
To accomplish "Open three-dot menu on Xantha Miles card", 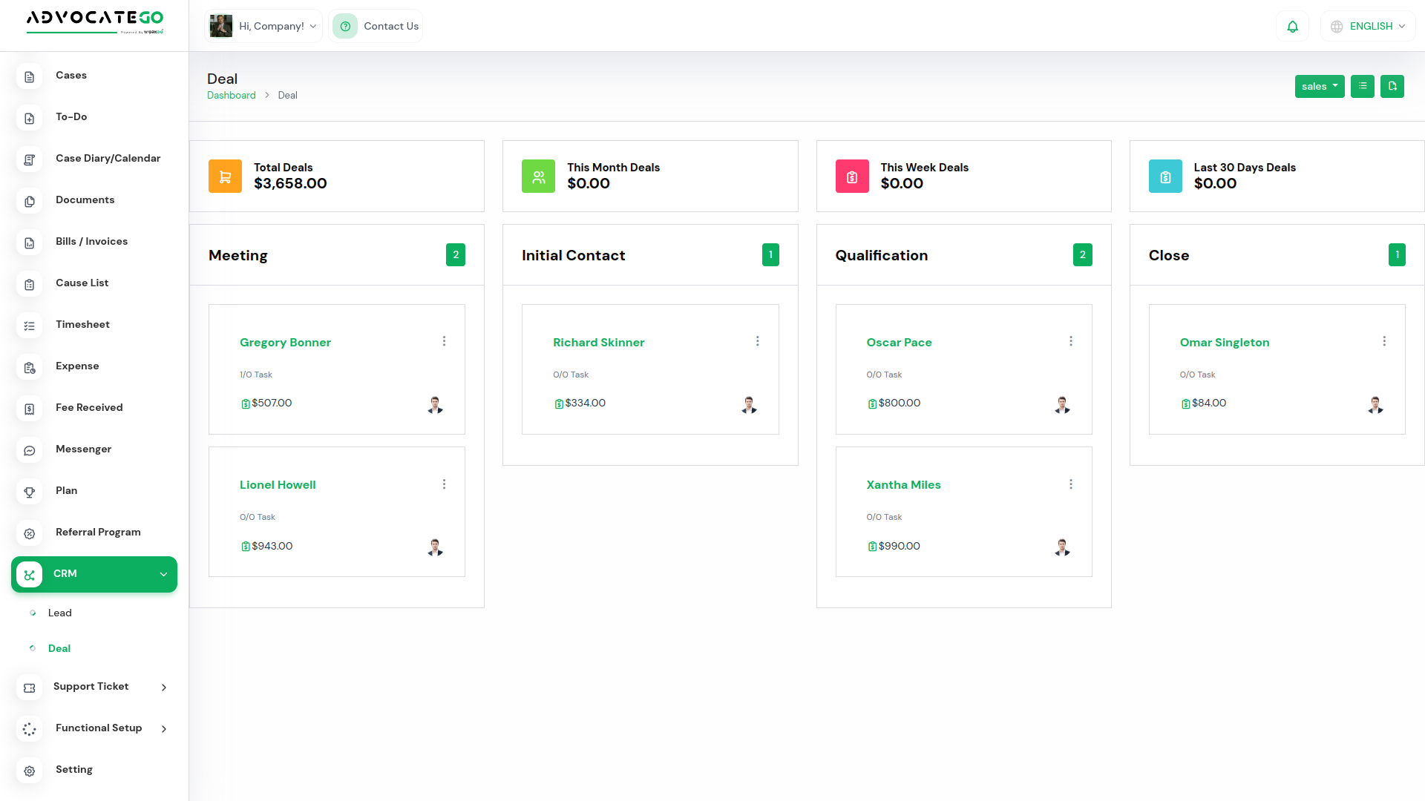I will 1070,484.
